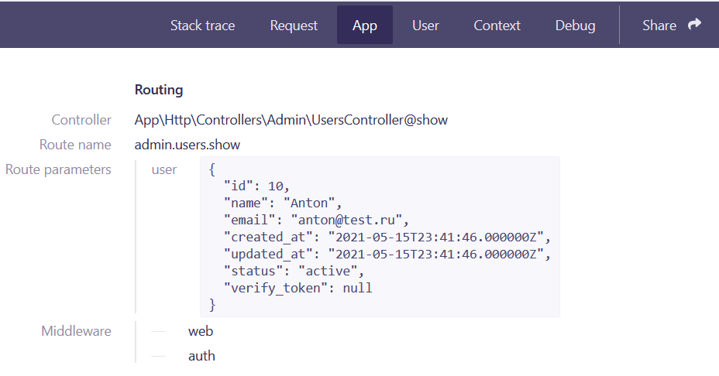The height and width of the screenshot is (376, 719).
Task: Switch to the Debug tab
Action: 575,26
